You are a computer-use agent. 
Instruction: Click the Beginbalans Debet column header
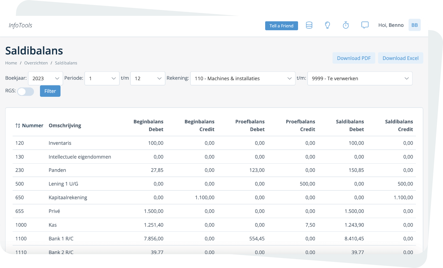[x=148, y=125]
